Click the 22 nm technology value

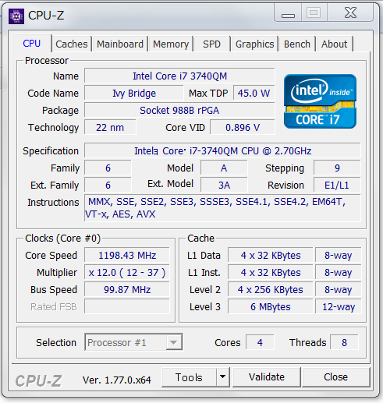110,127
